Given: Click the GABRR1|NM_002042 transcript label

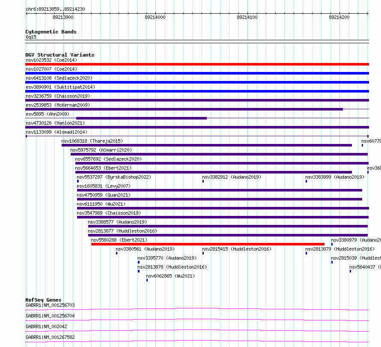Looking at the screenshot, I should pyautogui.click(x=46, y=326).
